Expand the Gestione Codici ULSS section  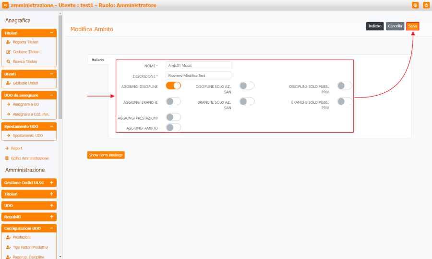[51, 183]
